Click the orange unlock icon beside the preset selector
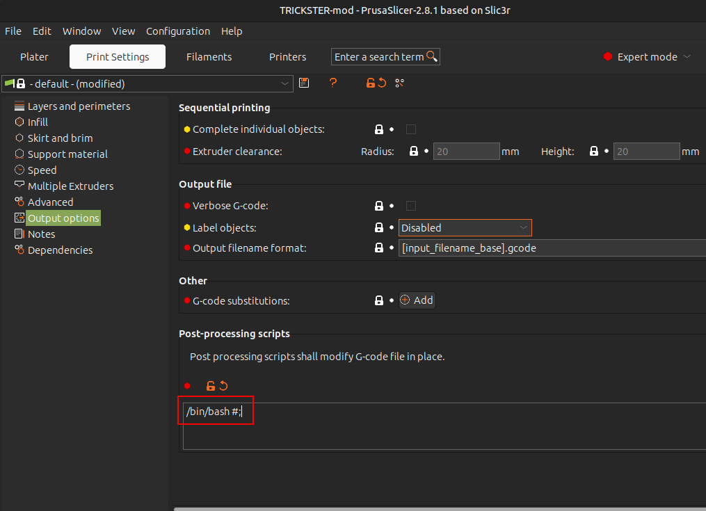The height and width of the screenshot is (511, 706). [x=371, y=83]
